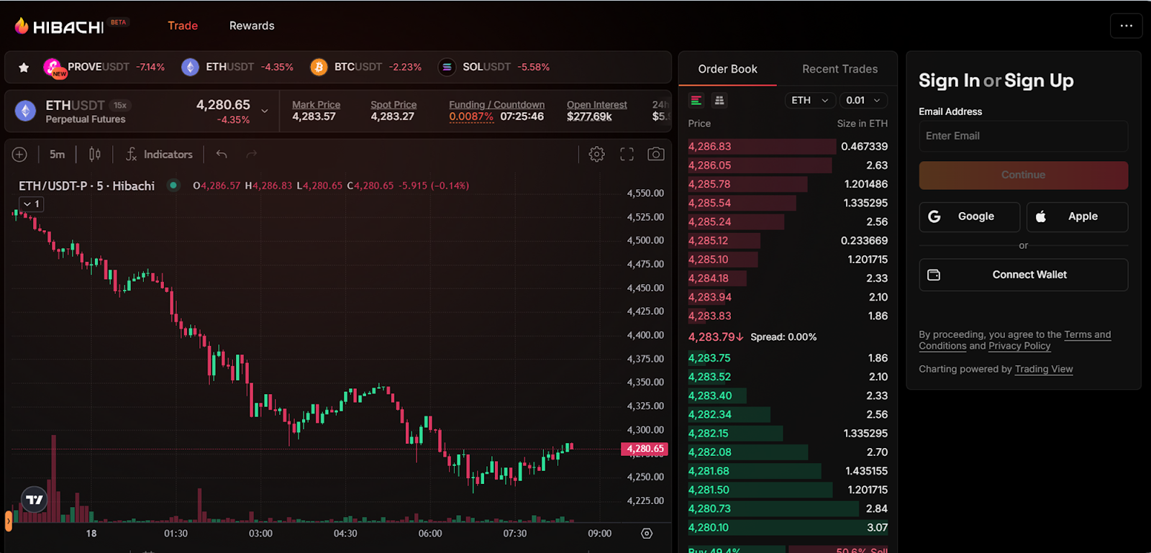Click the TradingView logo on chart

pyautogui.click(x=34, y=499)
